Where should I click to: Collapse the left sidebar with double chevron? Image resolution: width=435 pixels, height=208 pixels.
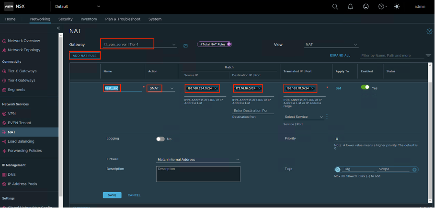(x=58, y=28)
